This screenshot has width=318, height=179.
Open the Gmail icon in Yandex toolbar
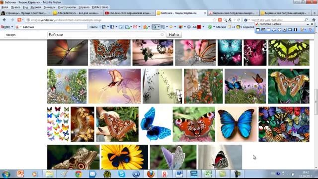(x=135, y=27)
